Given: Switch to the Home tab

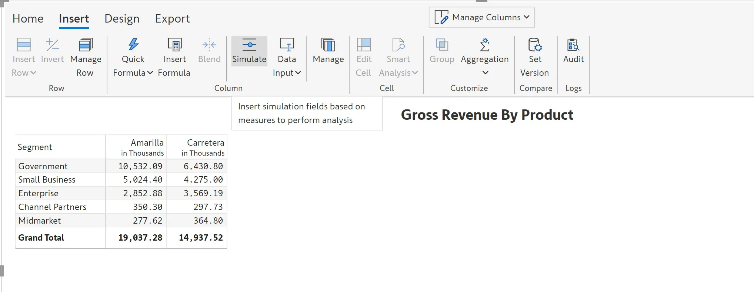Looking at the screenshot, I should [28, 18].
